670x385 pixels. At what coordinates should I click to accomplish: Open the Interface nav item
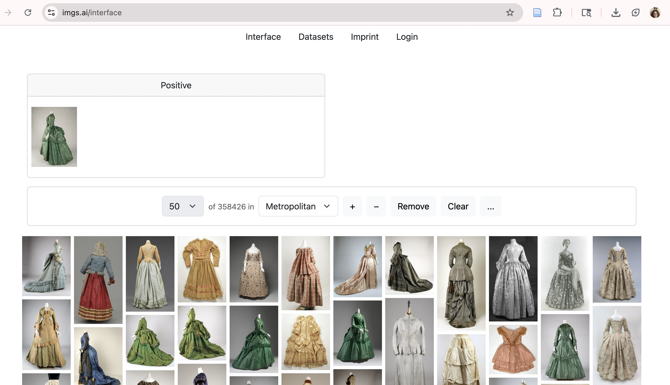pyautogui.click(x=263, y=37)
